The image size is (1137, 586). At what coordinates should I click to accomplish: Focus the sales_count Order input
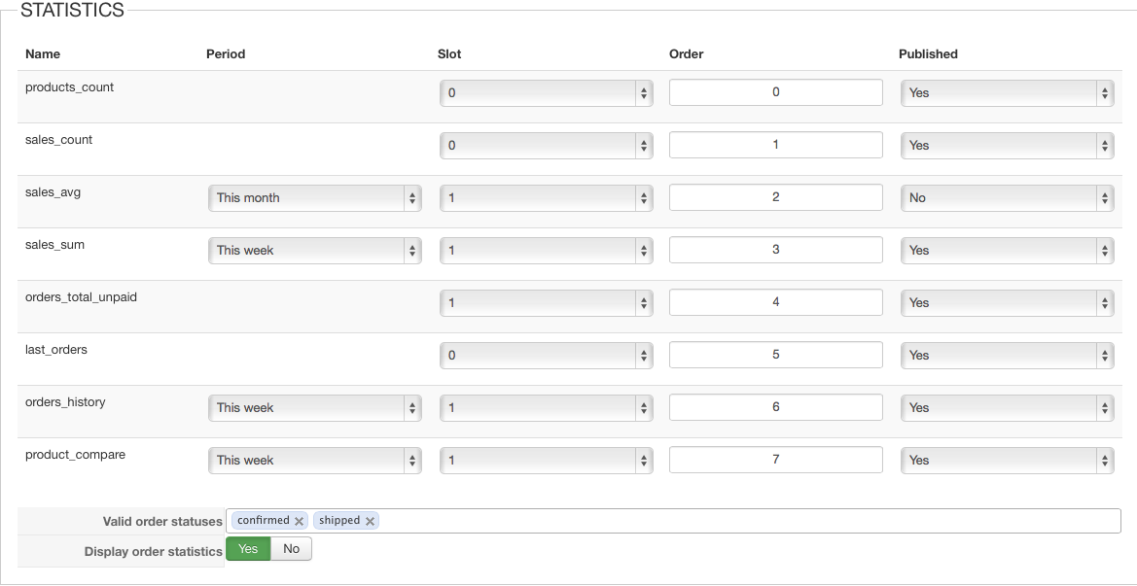coord(775,145)
